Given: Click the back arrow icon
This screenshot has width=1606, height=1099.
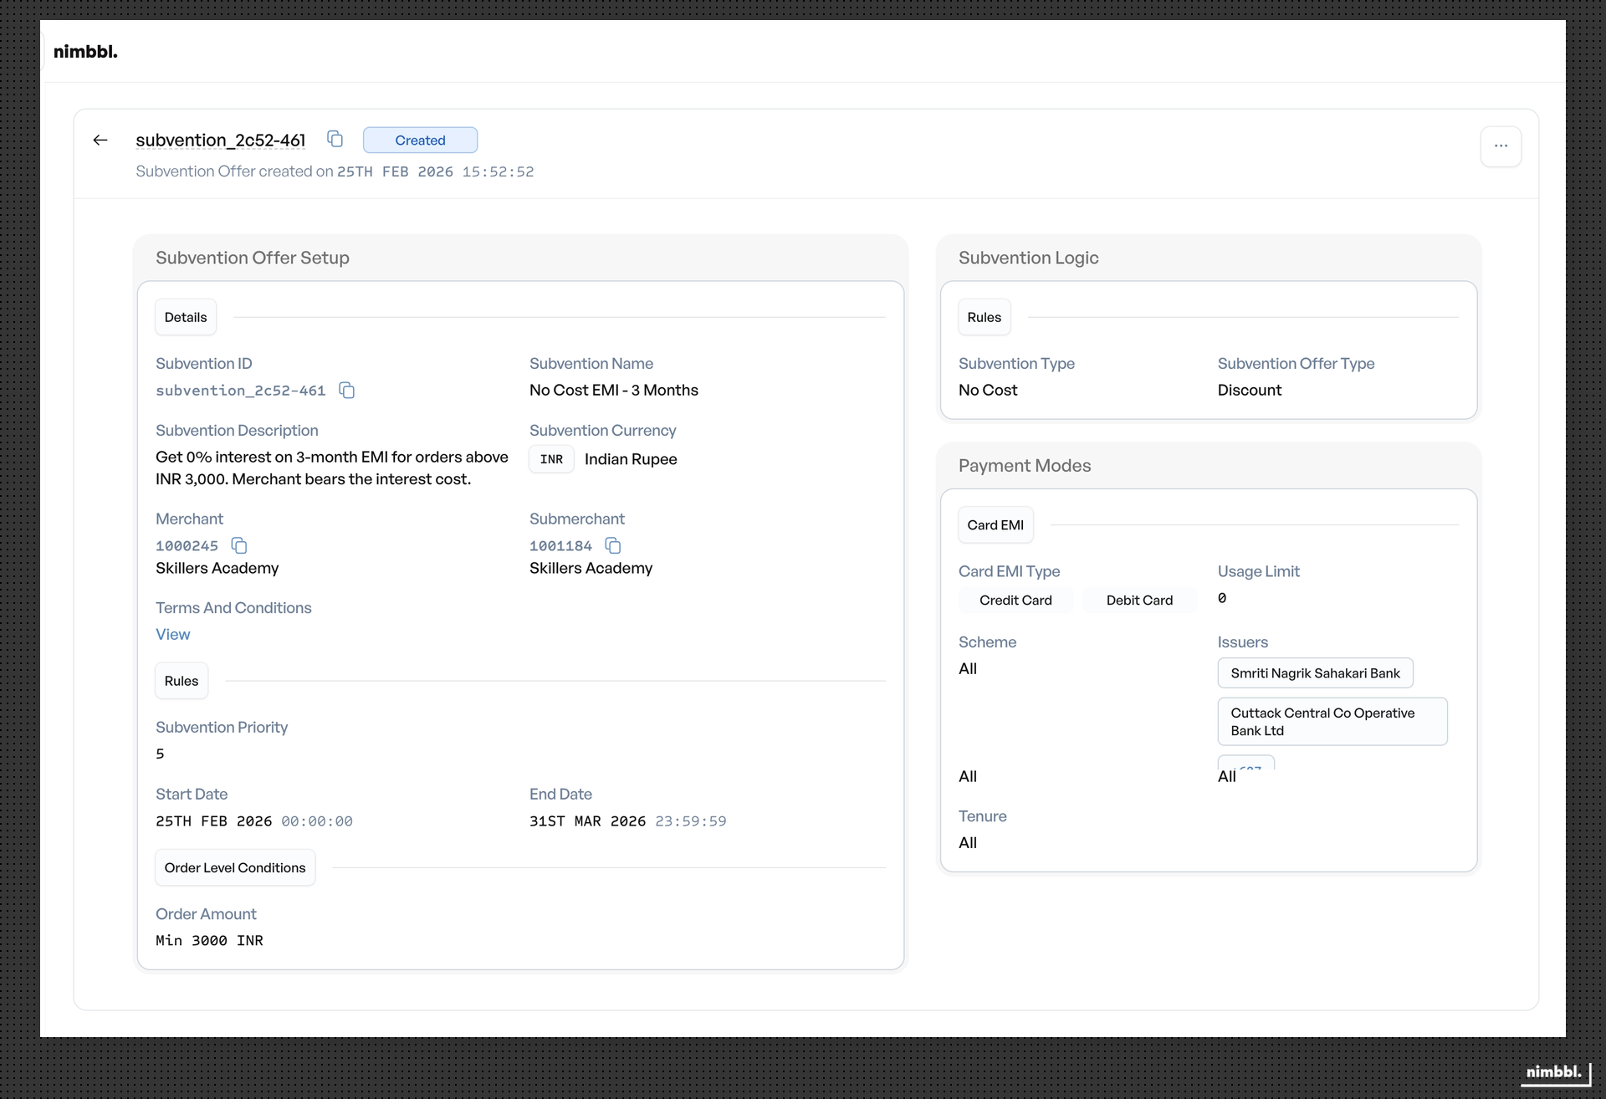Looking at the screenshot, I should coord(100,141).
